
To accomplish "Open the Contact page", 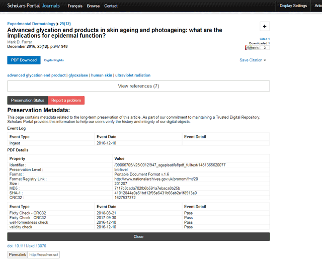I will tap(111, 6).
